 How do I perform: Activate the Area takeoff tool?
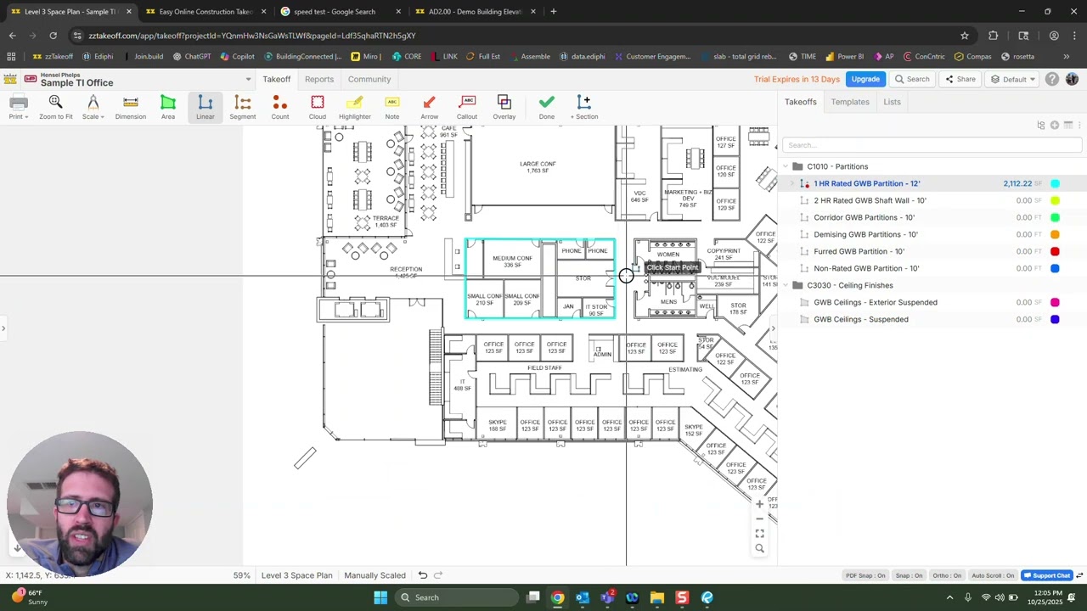click(x=168, y=107)
